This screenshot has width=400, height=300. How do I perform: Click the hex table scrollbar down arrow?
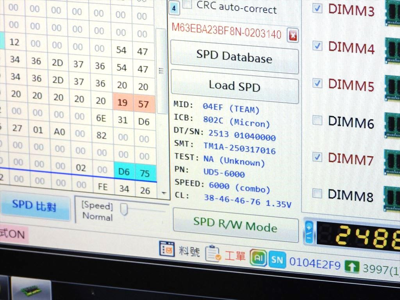(164, 193)
